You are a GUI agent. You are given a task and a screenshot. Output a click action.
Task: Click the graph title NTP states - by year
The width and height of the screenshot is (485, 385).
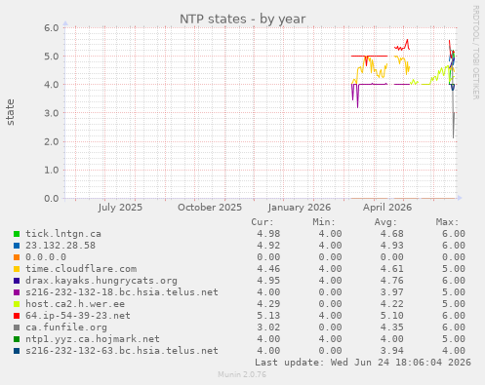coord(243,19)
